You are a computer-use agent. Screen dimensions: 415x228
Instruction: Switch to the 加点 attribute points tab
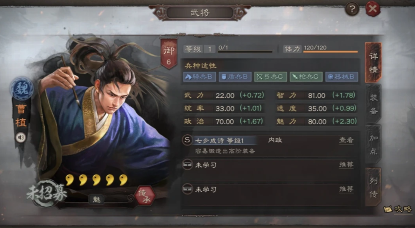(x=373, y=144)
